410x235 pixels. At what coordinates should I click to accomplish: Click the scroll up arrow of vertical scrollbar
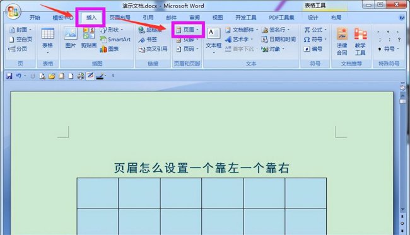pos(402,96)
